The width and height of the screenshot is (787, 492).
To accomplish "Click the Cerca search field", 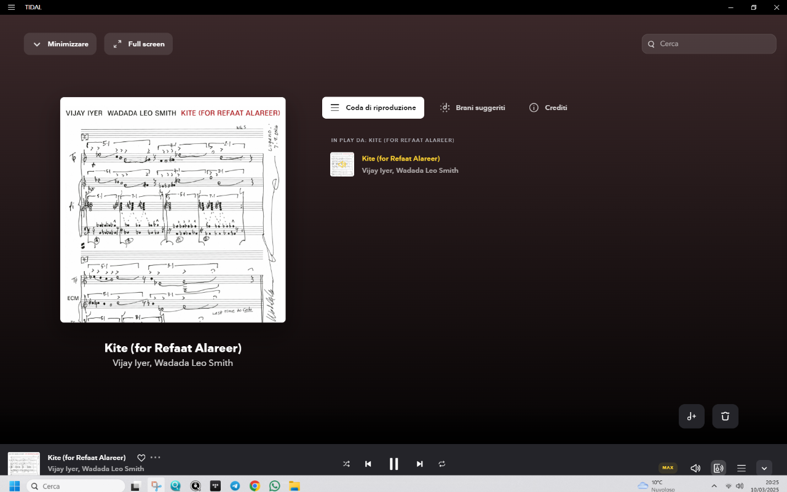I will point(713,44).
